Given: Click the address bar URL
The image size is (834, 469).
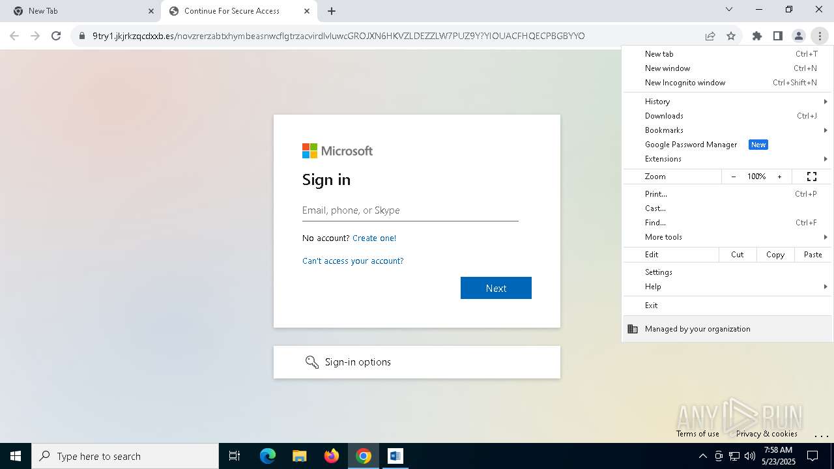Looking at the screenshot, I should pos(338,36).
